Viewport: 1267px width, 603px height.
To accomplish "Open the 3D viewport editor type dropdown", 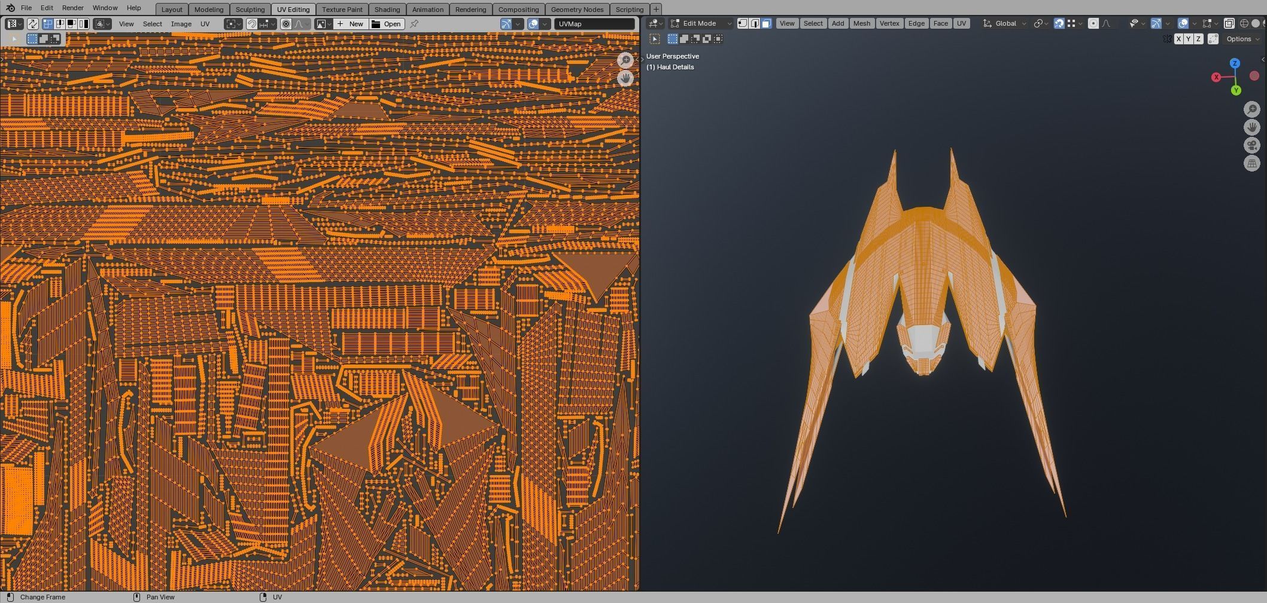I will tap(655, 23).
